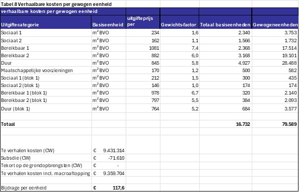299x192 pixels.
Task: Click the 'Duur (blok 1)' row label
Action: pyautogui.click(x=15, y=109)
